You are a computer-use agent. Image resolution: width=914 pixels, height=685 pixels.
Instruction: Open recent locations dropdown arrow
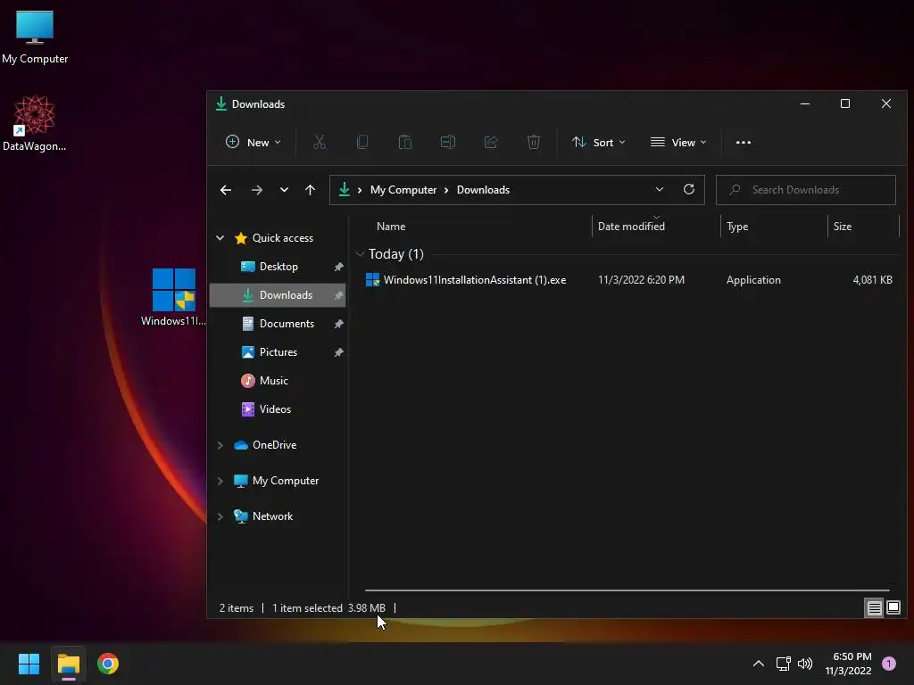point(284,190)
